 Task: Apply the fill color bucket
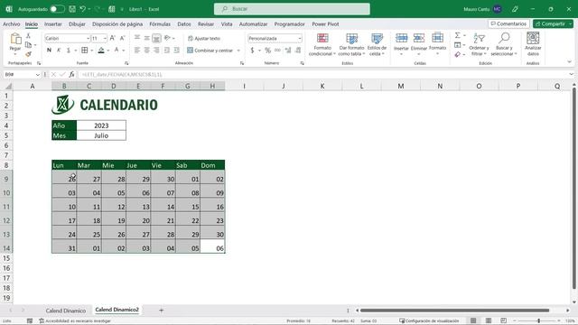pyautogui.click(x=101, y=51)
